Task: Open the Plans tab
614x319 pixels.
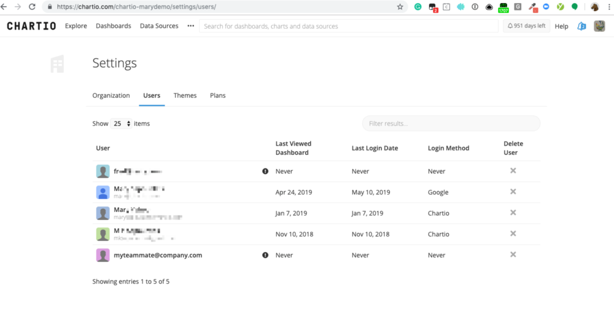Action: pos(218,95)
